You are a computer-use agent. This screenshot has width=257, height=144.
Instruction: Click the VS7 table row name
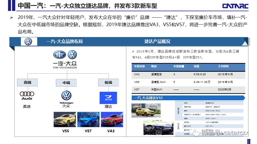coord(137,90)
